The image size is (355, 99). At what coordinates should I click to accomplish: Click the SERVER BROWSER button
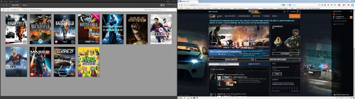coord(278,59)
